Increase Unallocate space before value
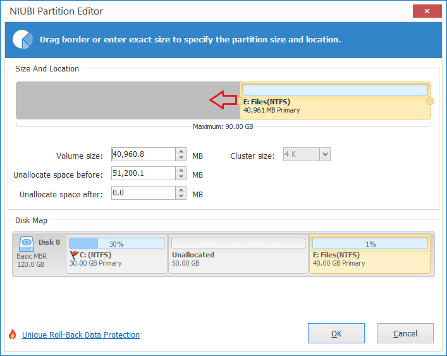The width and height of the screenshot is (447, 356). 181,171
